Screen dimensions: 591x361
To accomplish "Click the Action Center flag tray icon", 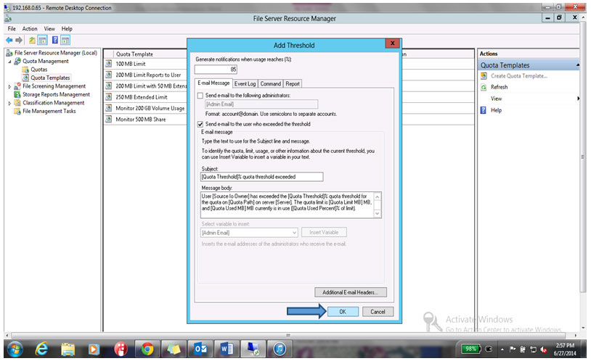I will click(513, 349).
